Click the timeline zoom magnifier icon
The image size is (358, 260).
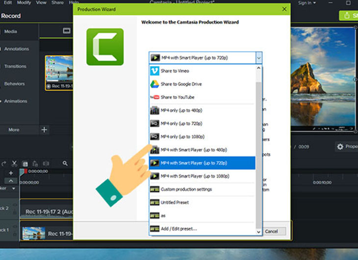[65, 163]
